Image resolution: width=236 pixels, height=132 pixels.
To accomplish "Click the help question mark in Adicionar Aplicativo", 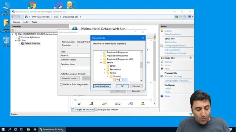I will pos(135,32).
